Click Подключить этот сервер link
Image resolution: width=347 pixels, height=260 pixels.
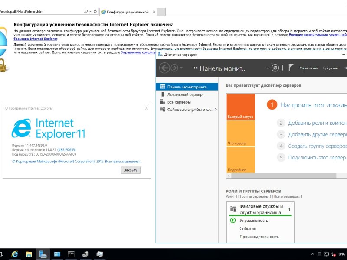(317, 158)
